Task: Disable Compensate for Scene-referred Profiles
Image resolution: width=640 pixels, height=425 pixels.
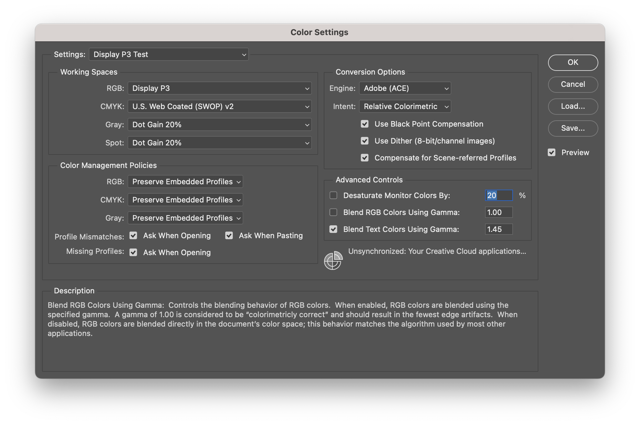Action: (365, 158)
